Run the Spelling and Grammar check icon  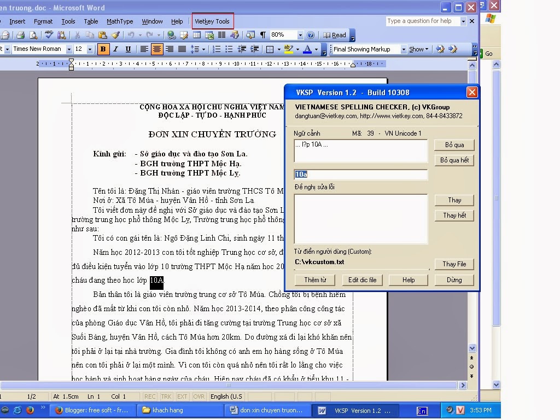49,35
